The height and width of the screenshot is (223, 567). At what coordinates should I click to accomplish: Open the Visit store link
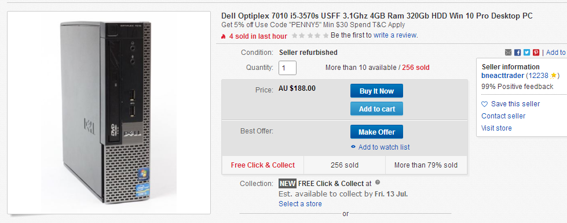point(496,128)
